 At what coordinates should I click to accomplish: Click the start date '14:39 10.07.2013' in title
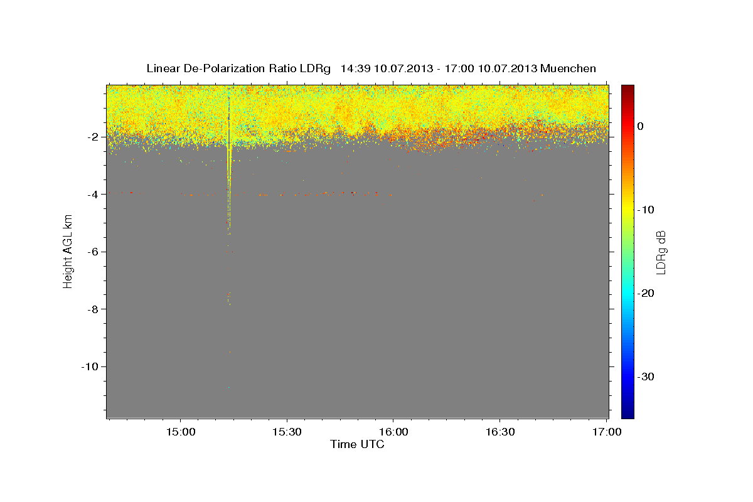387,68
